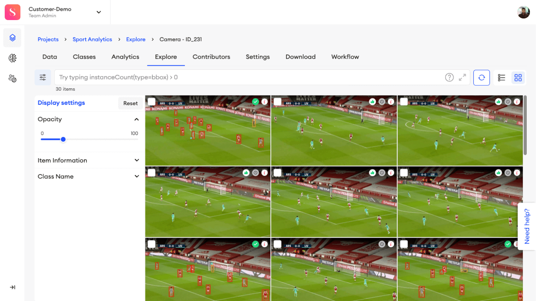Screen dimensions: 536x301
Task: Switch to the Data tab
Action: (50, 57)
